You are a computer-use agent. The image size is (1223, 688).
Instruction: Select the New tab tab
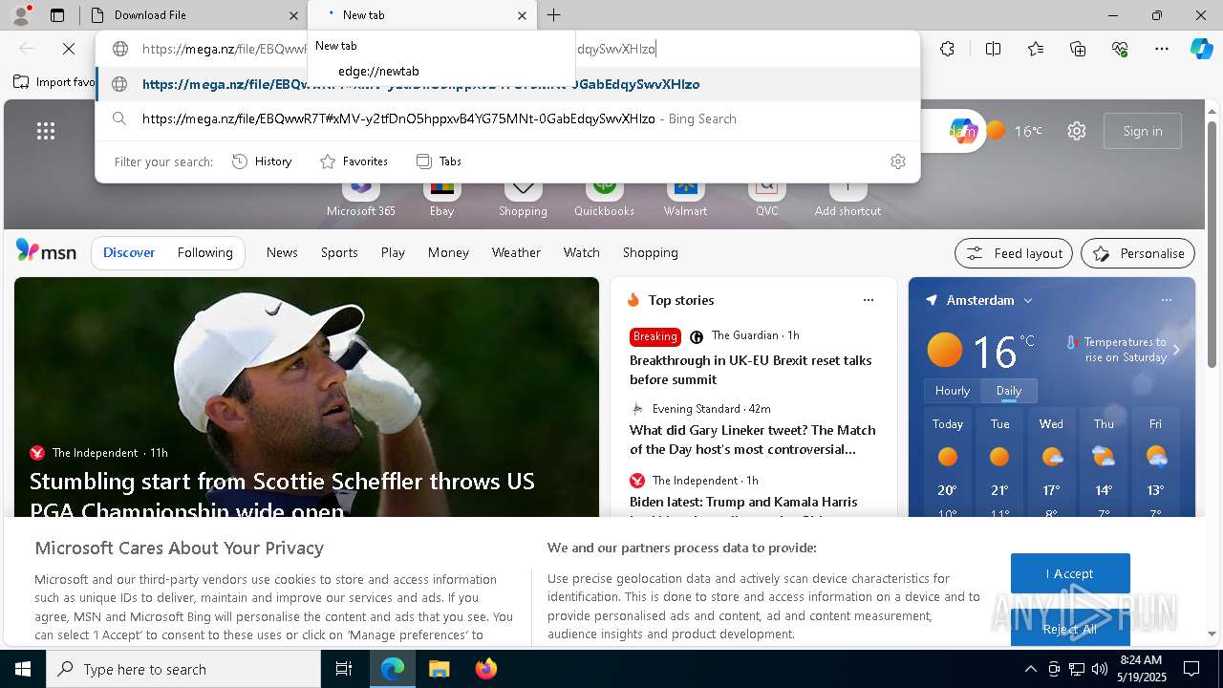[420, 15]
